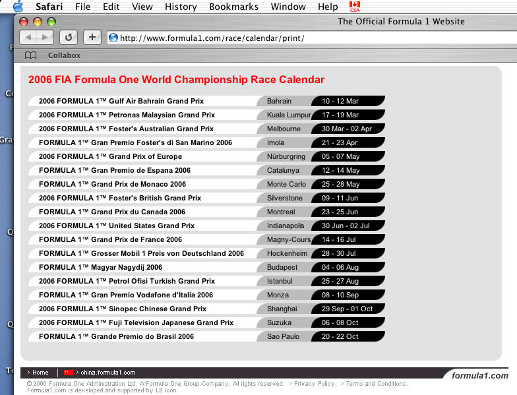The height and width of the screenshot is (395, 517).
Task: Click the red close window button
Action: (x=24, y=22)
